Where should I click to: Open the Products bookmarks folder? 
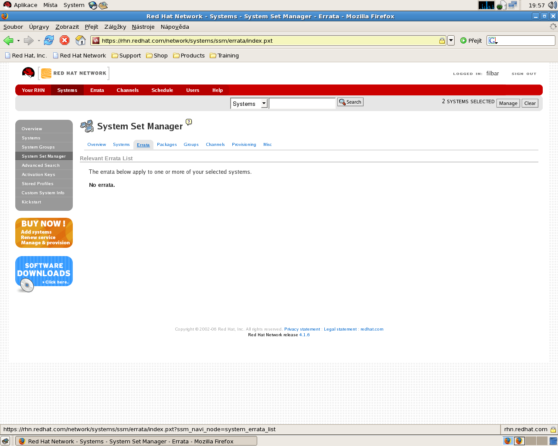[189, 55]
